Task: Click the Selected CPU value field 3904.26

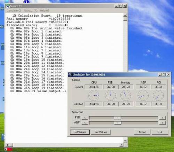Action: point(94,104)
